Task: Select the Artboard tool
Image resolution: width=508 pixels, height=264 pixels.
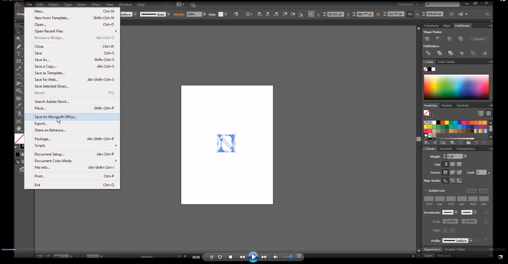Action: pyautogui.click(x=19, y=121)
